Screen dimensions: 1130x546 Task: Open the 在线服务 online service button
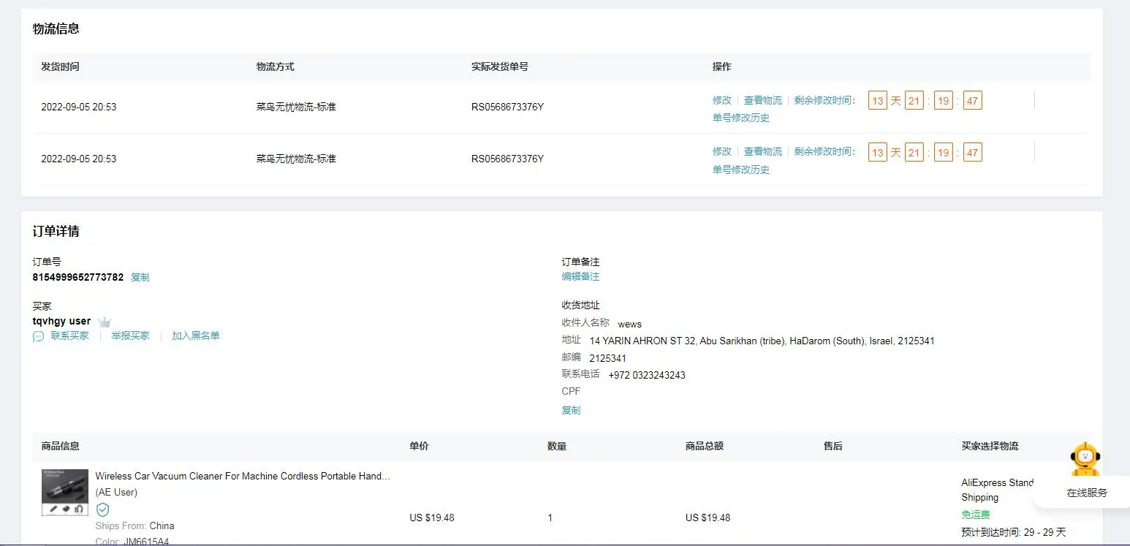tap(1087, 493)
